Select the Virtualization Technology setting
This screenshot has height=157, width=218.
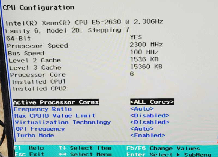(63, 122)
